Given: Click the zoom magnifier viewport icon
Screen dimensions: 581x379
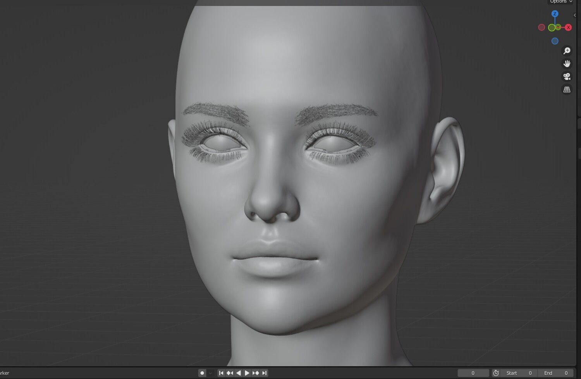Looking at the screenshot, I should [567, 51].
